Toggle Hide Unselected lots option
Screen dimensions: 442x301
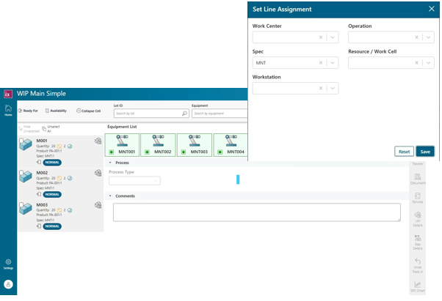point(28,128)
